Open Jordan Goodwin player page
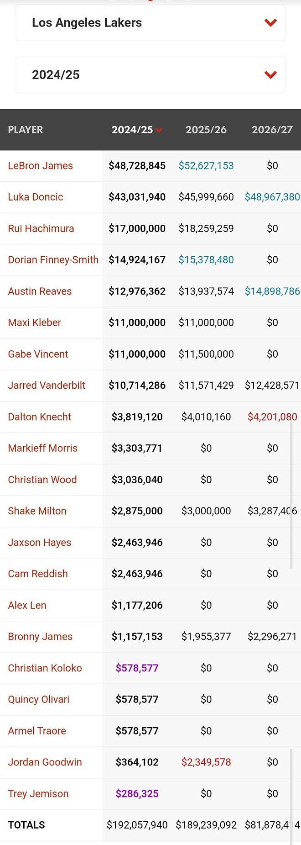 45,762
